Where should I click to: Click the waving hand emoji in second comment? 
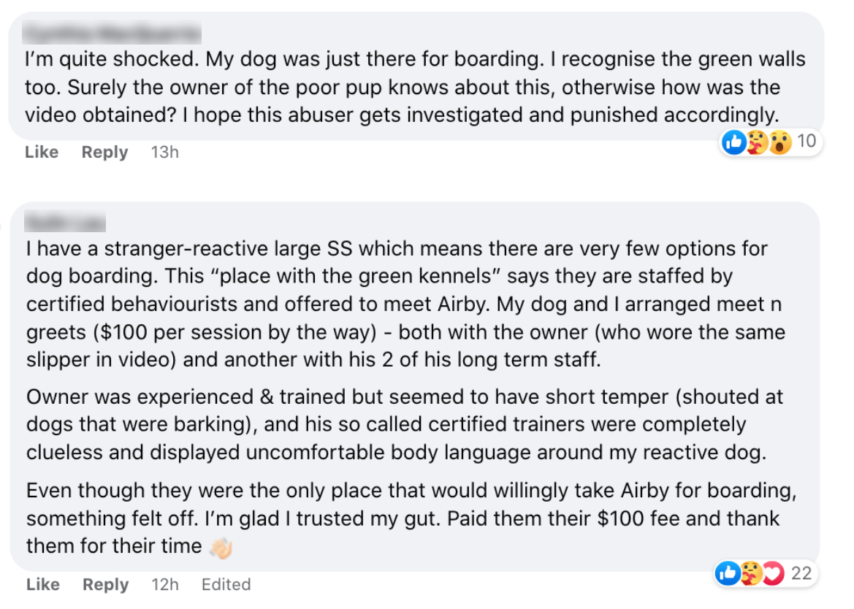[221, 548]
